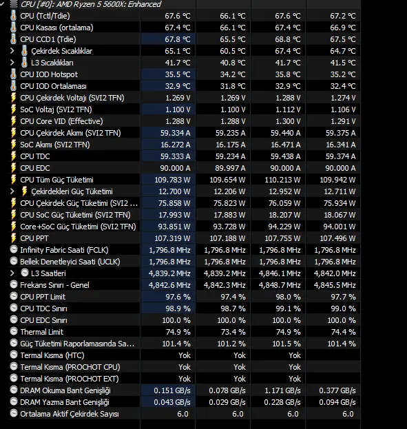This screenshot has width=407, height=429.
Task: Click lightning icon of SoC Voltaj
Action: [x=13, y=109]
